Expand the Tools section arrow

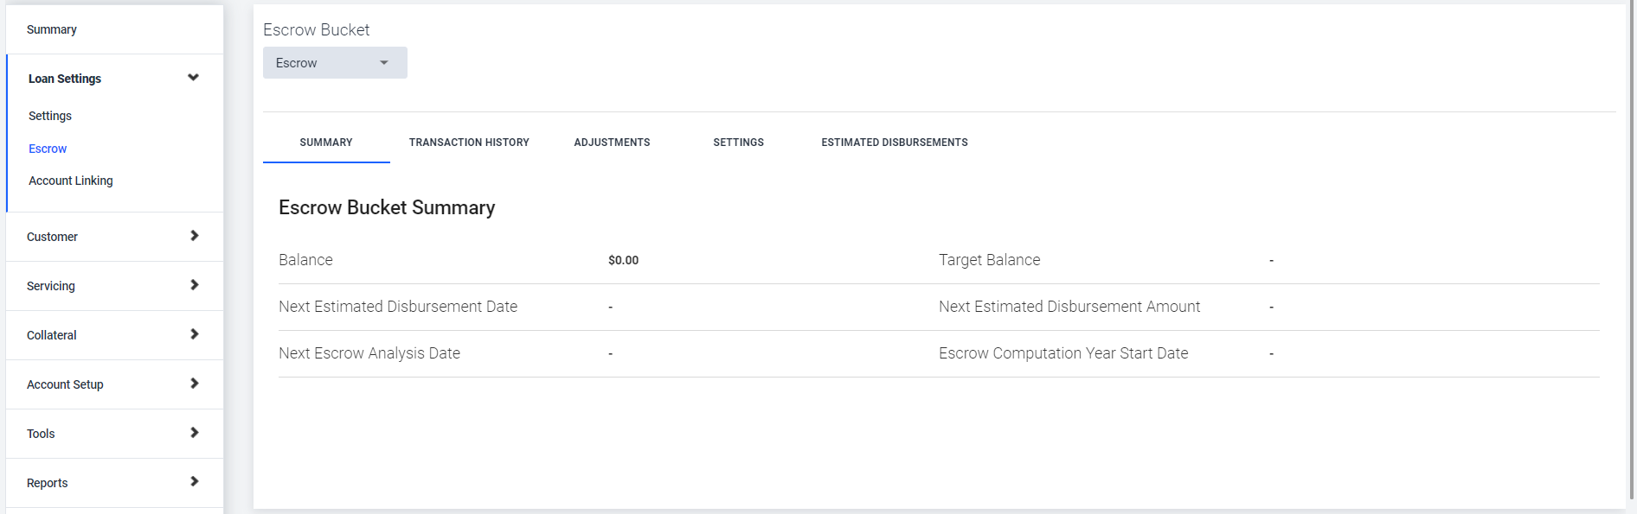click(x=194, y=433)
